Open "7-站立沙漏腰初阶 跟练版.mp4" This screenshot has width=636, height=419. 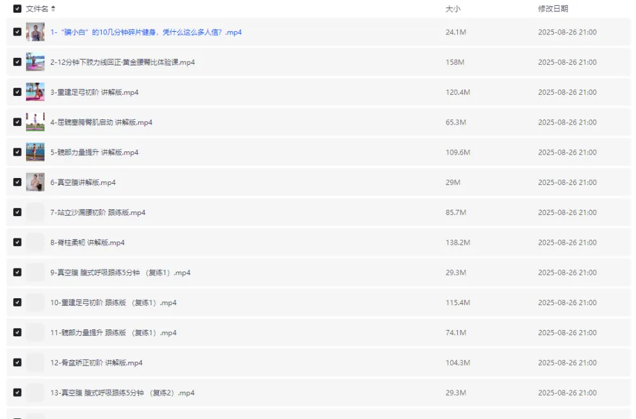(99, 212)
